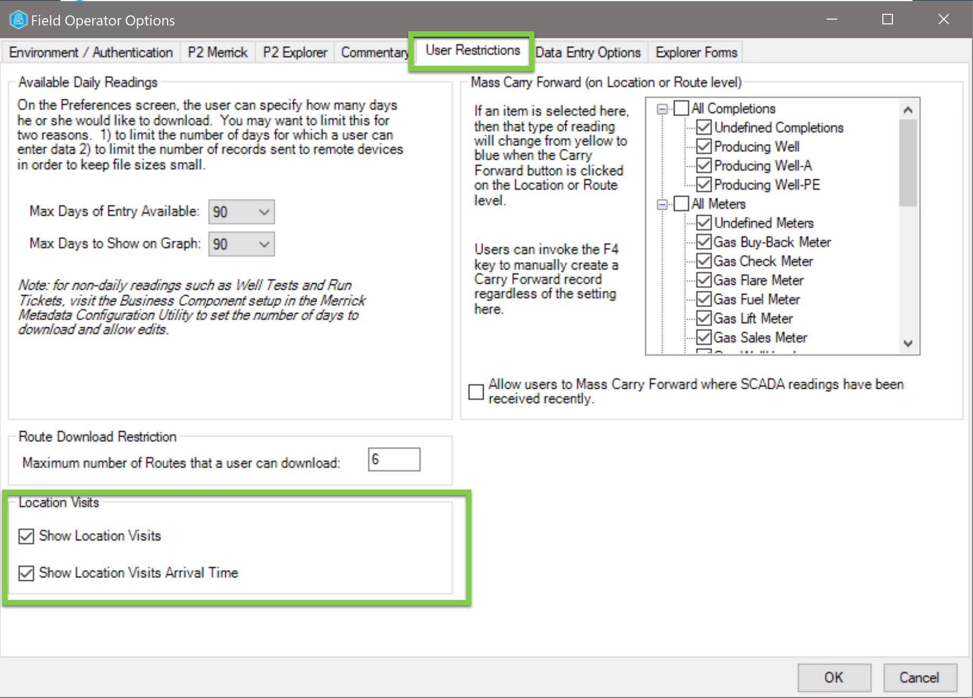This screenshot has width=973, height=698.
Task: Open the P2 Explorer tab
Action: (295, 53)
